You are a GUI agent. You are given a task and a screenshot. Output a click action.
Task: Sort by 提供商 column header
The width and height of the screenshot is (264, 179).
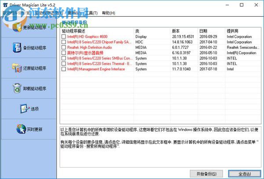(243, 31)
